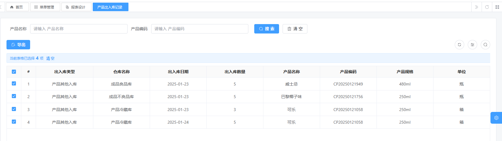Screen dimensions: 502x141
Task: Open the floating settings gear
Action: click(x=496, y=118)
